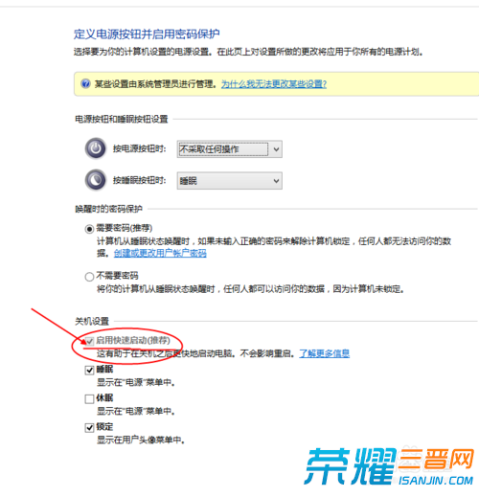Follow the 创建或更改用户帐户密码 link
Viewport: 479px width, 497px height.
(x=160, y=253)
